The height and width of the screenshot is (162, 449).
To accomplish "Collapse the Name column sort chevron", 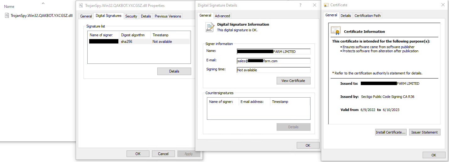I will [x=43, y=3].
